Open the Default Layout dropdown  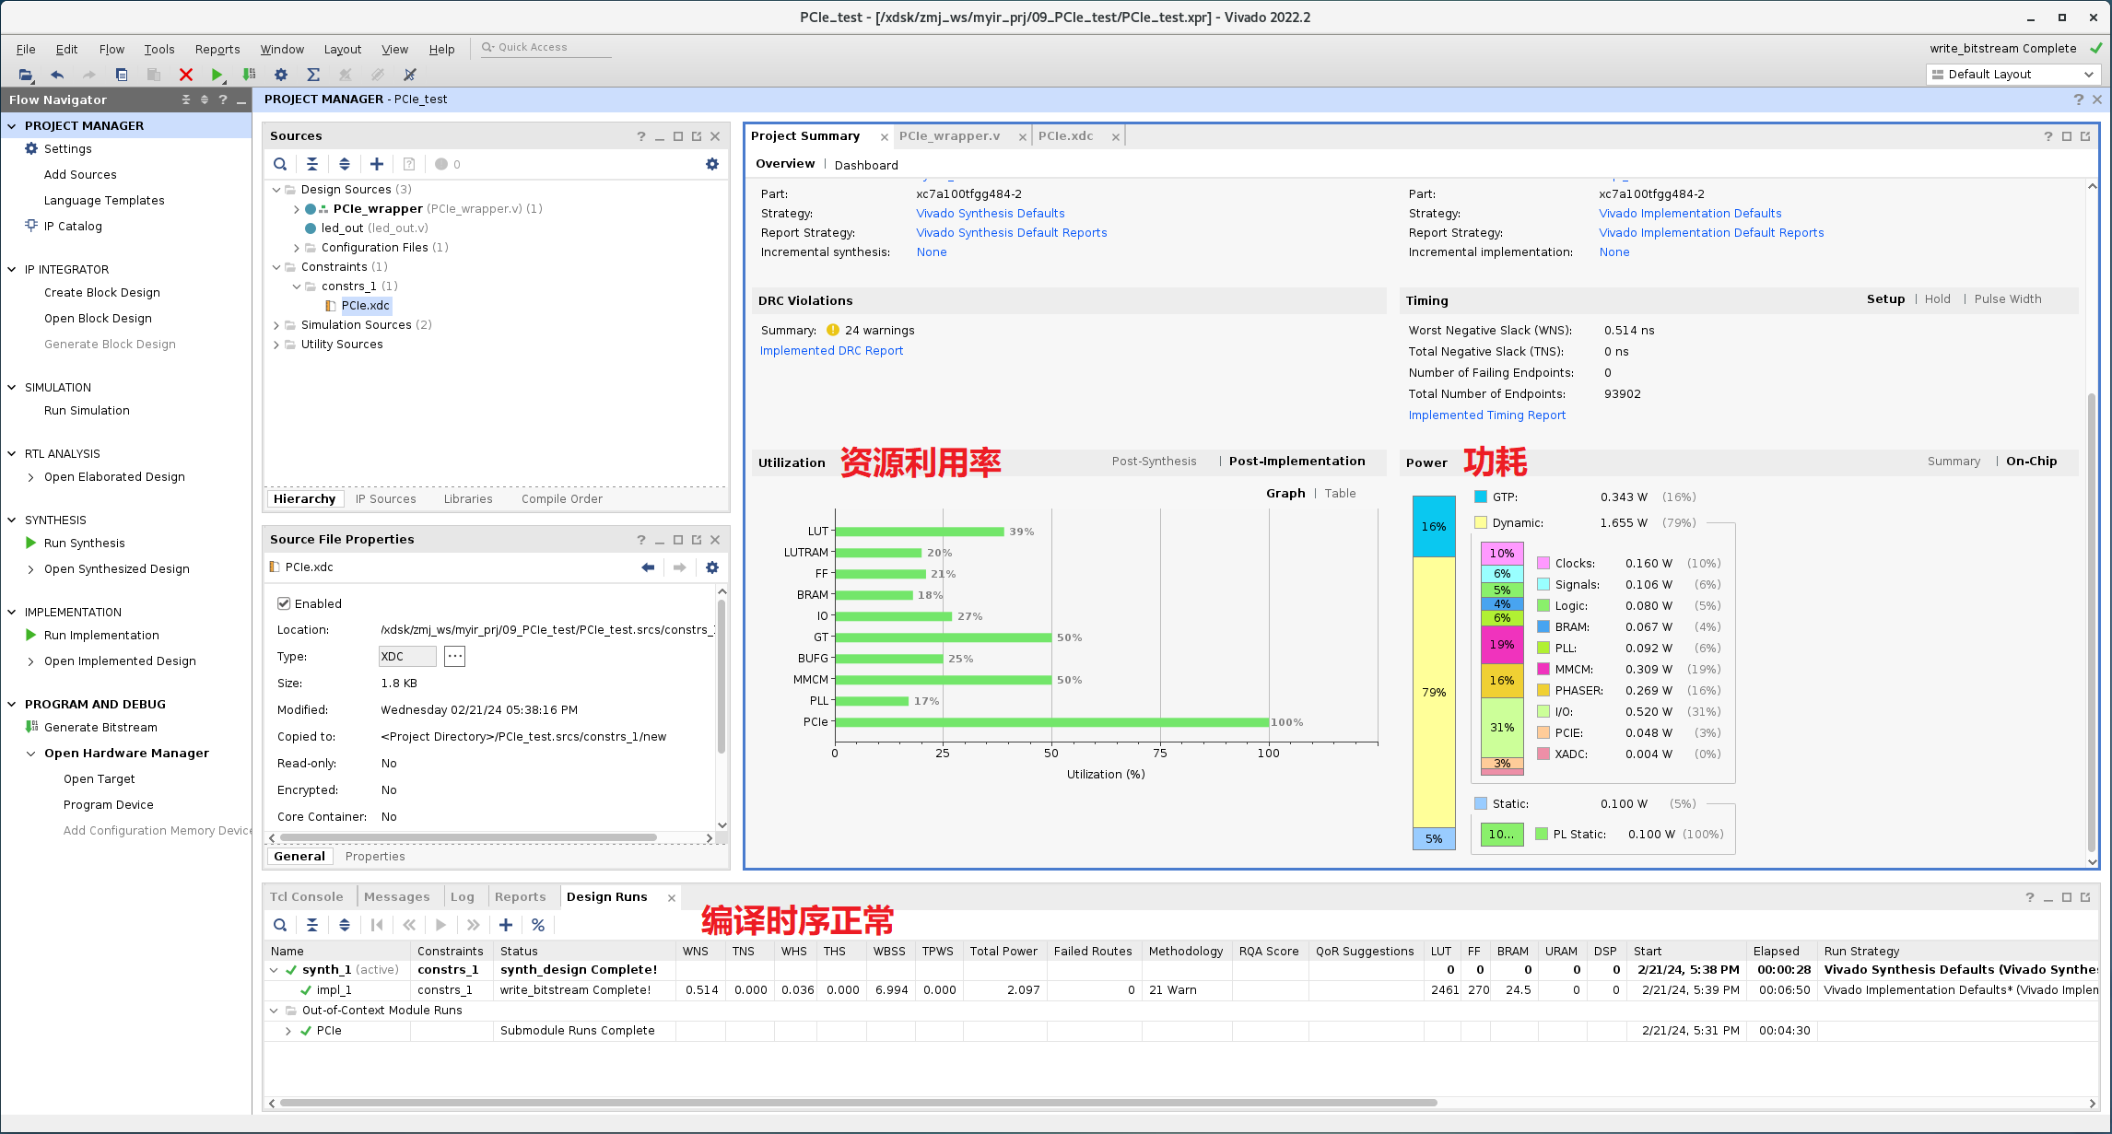coord(2012,74)
